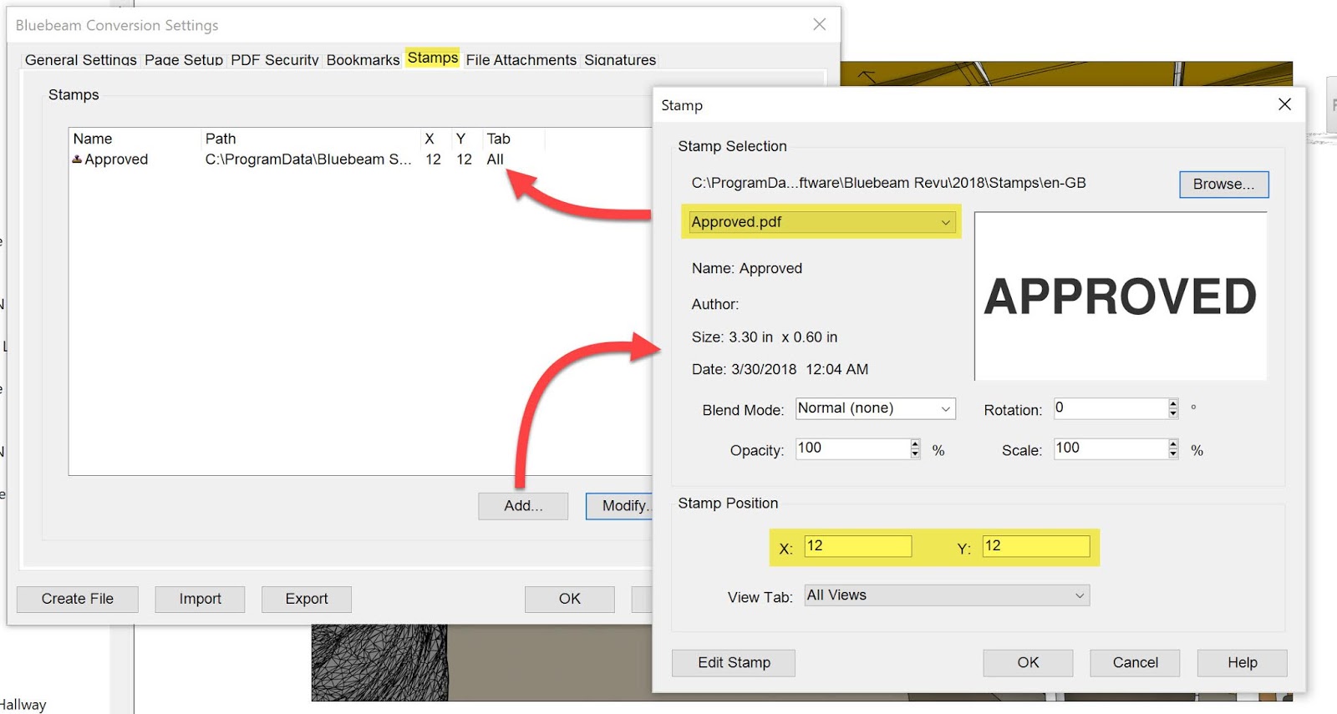
Task: Close the Stamp dialog
Action: pyautogui.click(x=1284, y=104)
